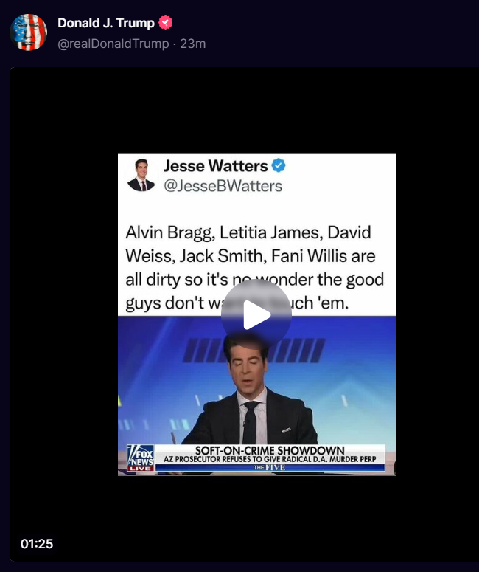479x572 pixels.
Task: Play the video with the center play button
Action: pos(256,314)
